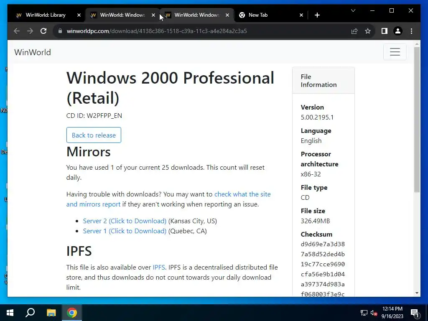Click the scrollbar down arrow

417,293
